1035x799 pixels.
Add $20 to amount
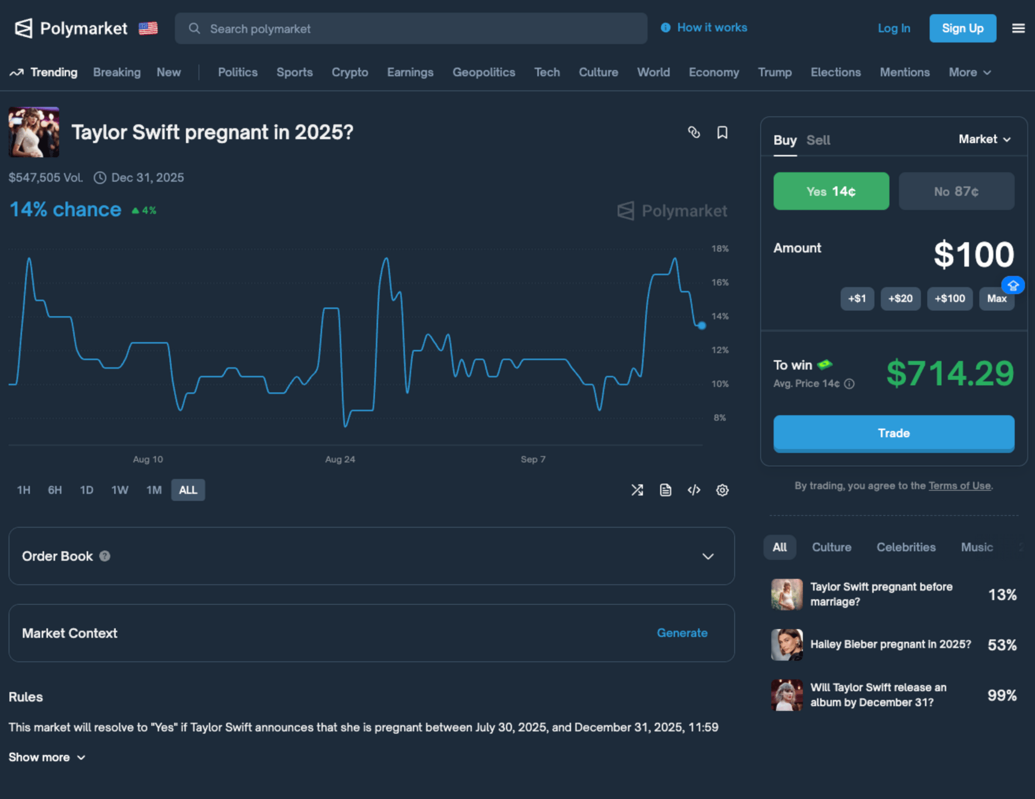pyautogui.click(x=900, y=298)
